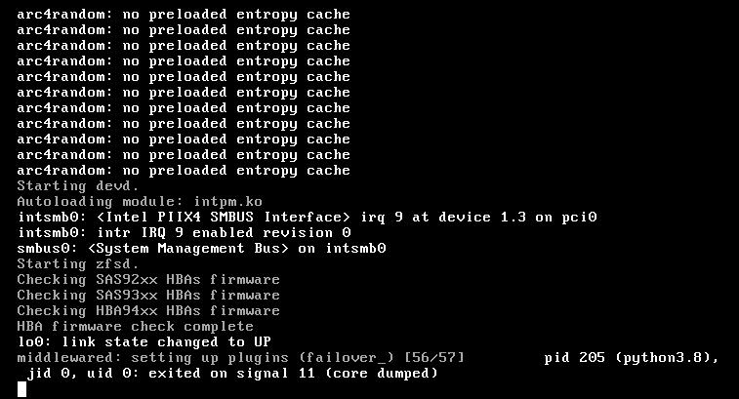739x399 pixels.
Task: Click the 'Checking SAS92xx HBAs firmware' line
Action: (148, 279)
